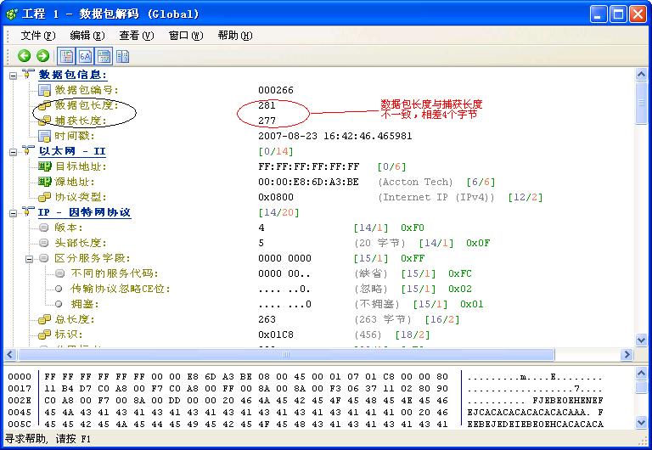Click the network icon beside 数据包信息
The width and height of the screenshot is (652, 450).
pos(28,74)
